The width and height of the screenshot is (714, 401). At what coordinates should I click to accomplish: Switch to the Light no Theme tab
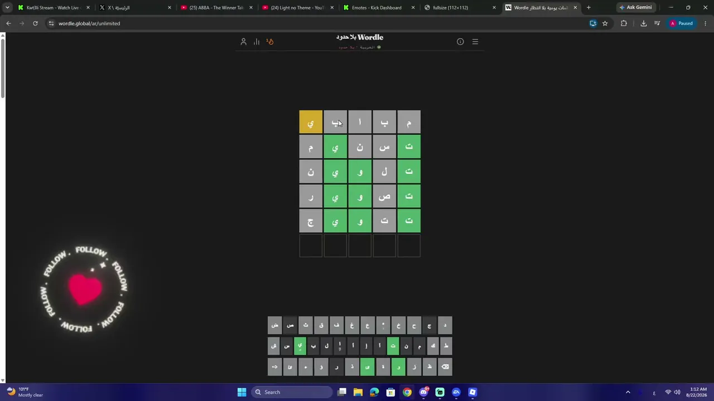pos(297,8)
